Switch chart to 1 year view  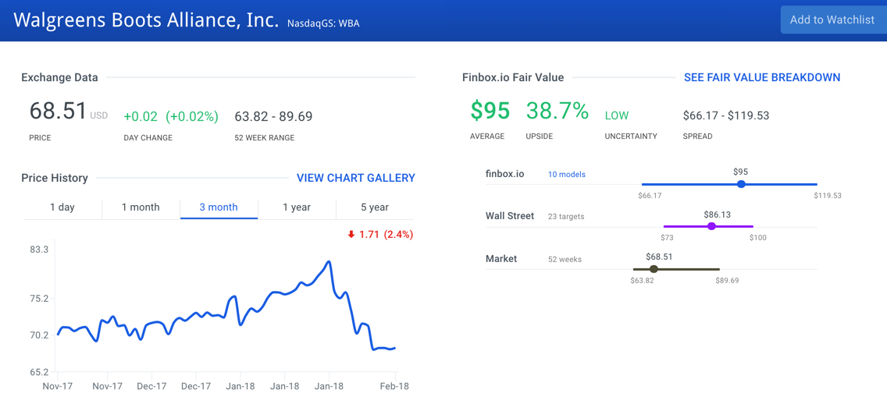point(297,207)
